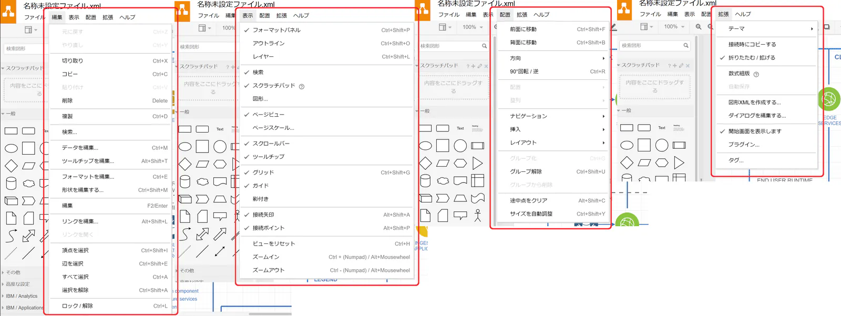
Task: Open the レイアウト submenu
Action: point(552,142)
